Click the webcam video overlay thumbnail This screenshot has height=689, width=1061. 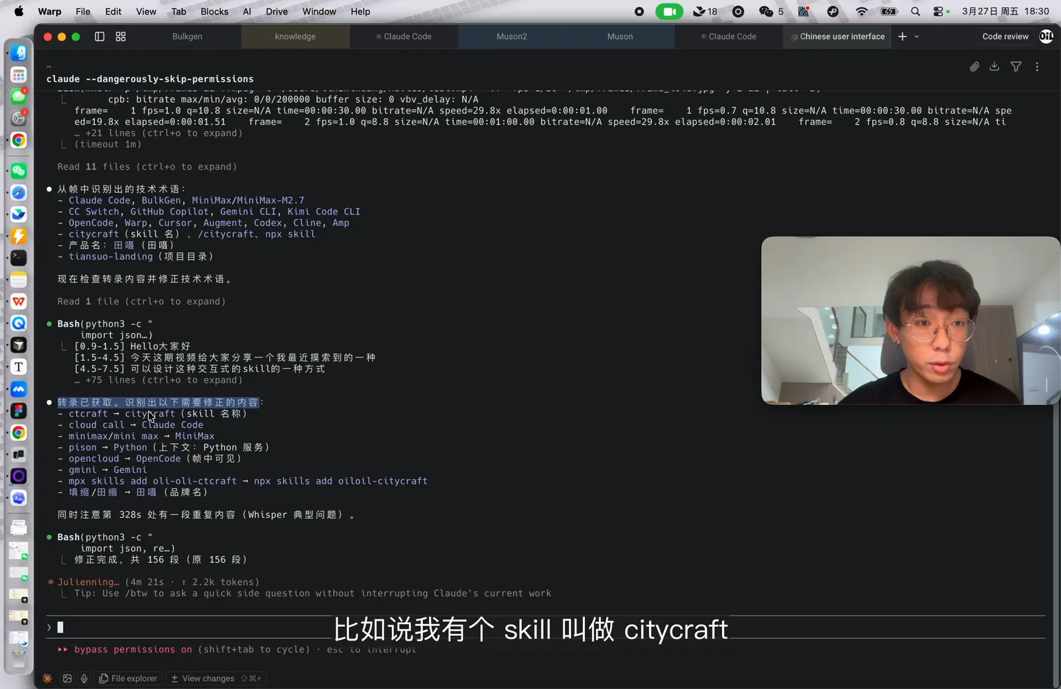910,321
